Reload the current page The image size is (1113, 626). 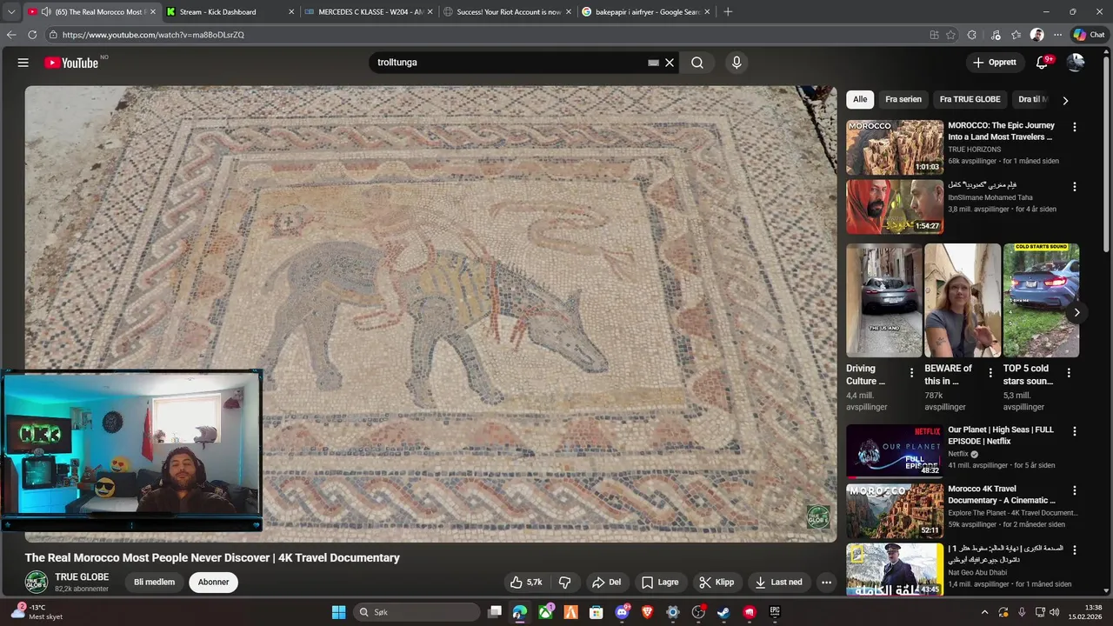(32, 35)
